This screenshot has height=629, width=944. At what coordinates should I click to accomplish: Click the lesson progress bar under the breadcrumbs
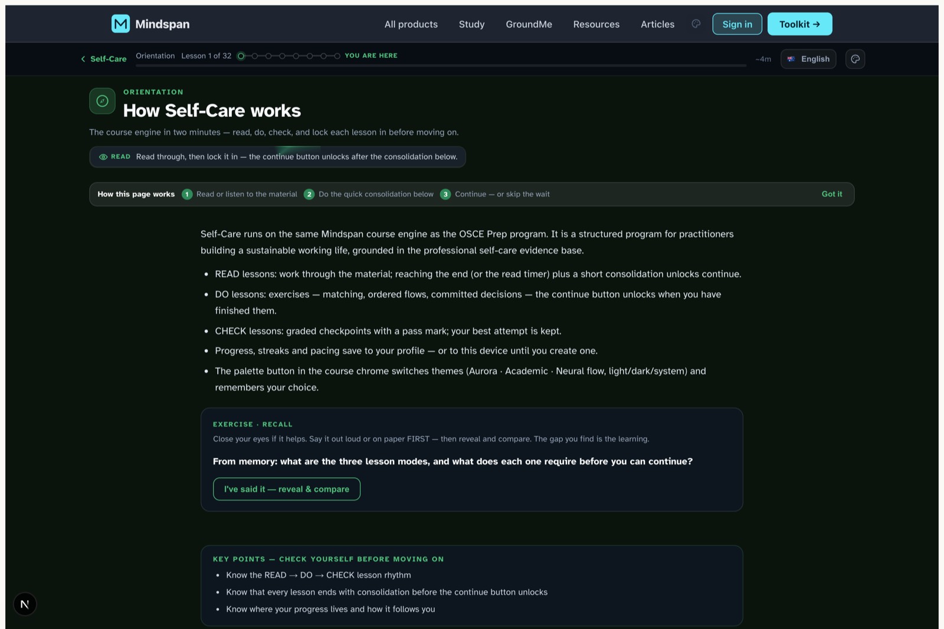(441, 65)
